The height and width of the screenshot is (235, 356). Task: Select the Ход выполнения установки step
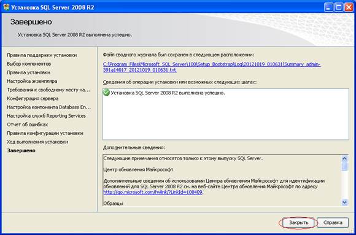37,142
